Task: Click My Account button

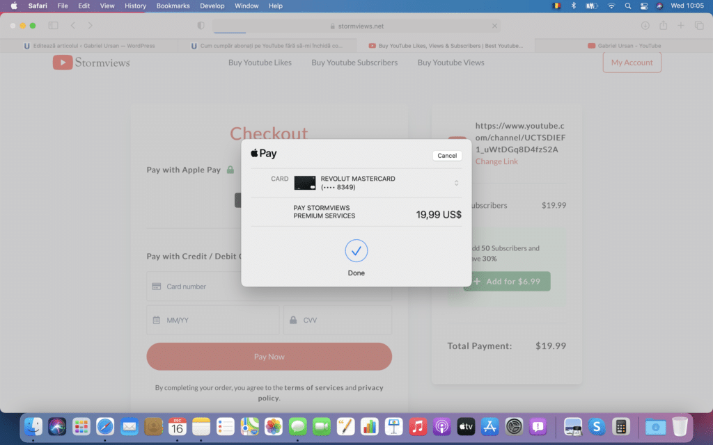Action: (632, 63)
